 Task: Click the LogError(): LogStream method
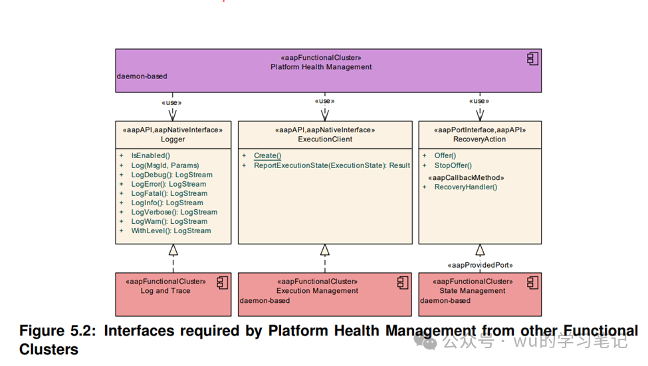tap(168, 184)
